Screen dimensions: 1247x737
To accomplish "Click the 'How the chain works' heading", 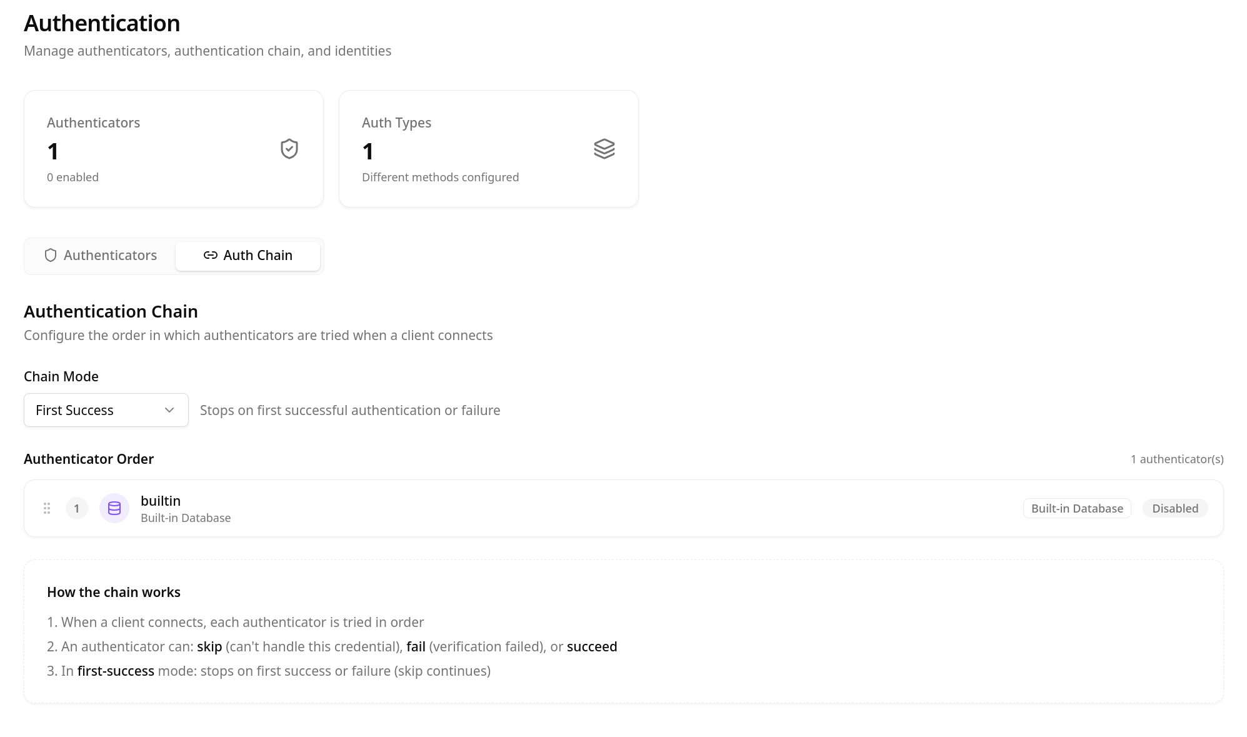I will click(114, 592).
